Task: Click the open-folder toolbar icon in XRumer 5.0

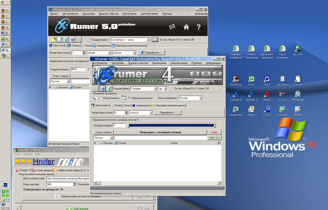Action: (x=54, y=40)
